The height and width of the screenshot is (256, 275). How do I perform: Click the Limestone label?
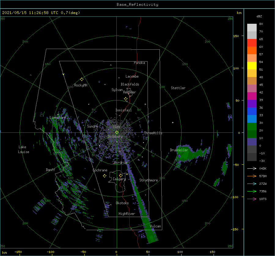click(58, 117)
